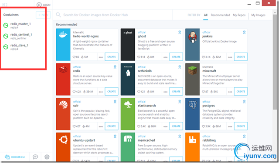The height and width of the screenshot is (163, 279).
Task: Open preferences with the gear icon
Action: pos(47,157)
